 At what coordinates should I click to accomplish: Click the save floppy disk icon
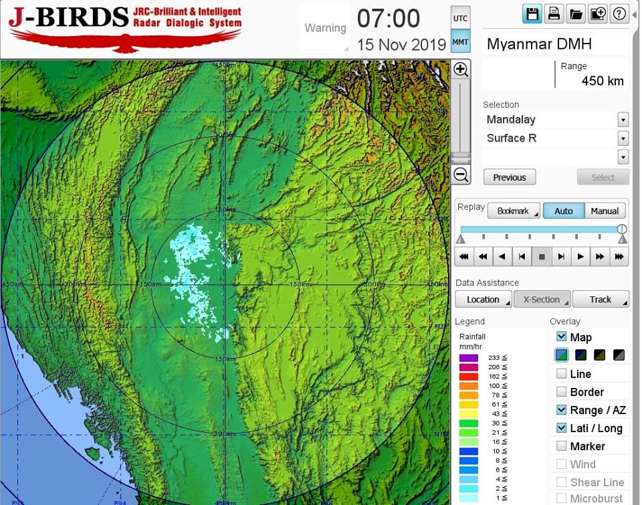pyautogui.click(x=532, y=13)
